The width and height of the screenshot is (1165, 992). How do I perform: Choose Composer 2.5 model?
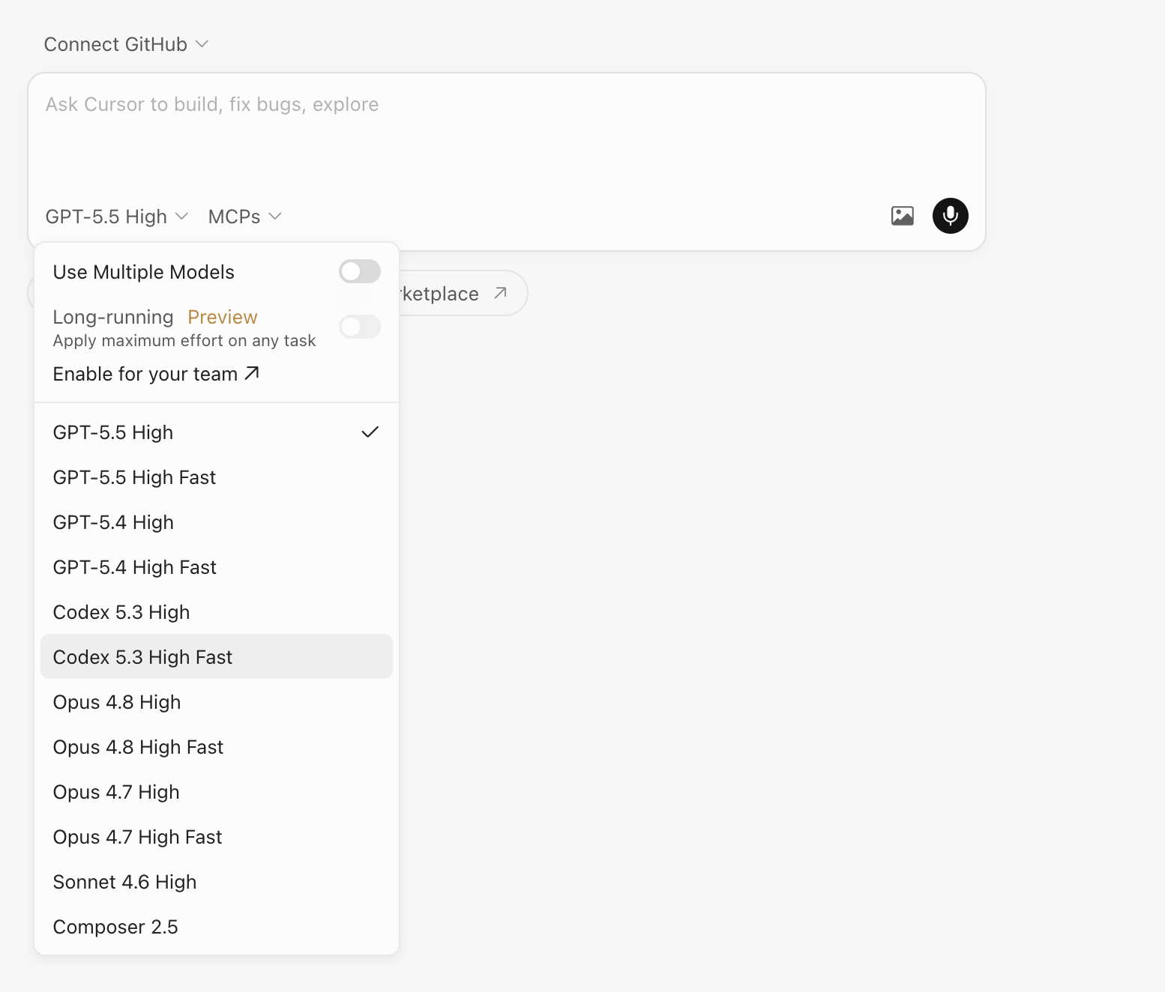pos(217,927)
